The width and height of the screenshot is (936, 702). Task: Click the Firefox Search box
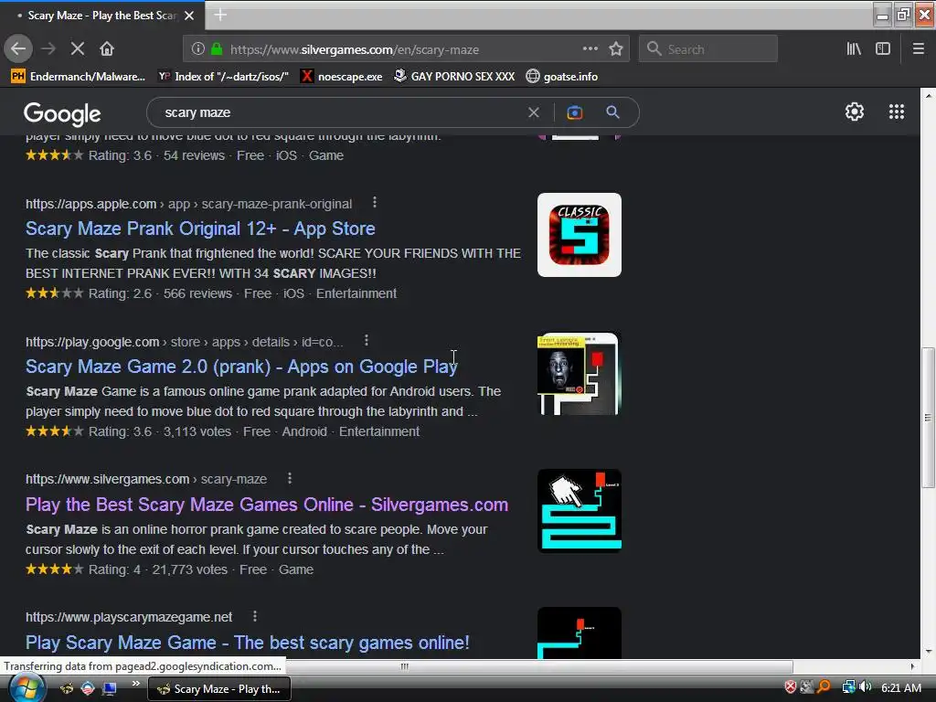pos(708,49)
